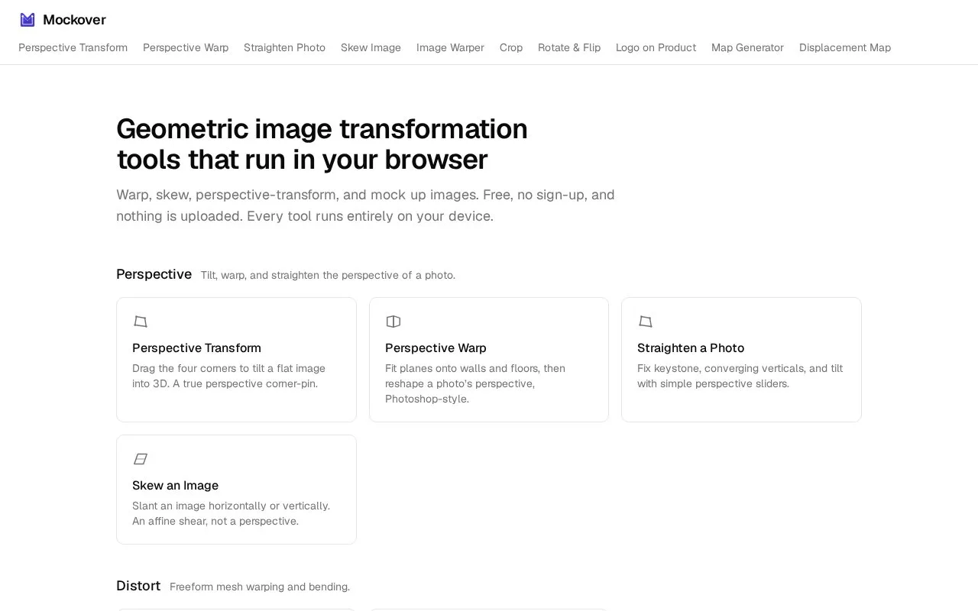Click the 'Fit planes onto walls' description
978x611 pixels.
pos(475,383)
